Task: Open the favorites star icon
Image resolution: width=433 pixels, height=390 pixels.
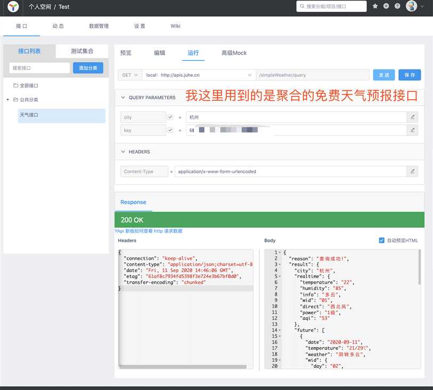Action: [x=375, y=6]
